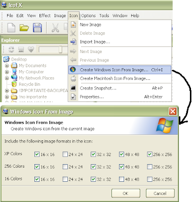Click the Explorer thumbnail size slider handle
The image size is (193, 202).
(x=60, y=49)
